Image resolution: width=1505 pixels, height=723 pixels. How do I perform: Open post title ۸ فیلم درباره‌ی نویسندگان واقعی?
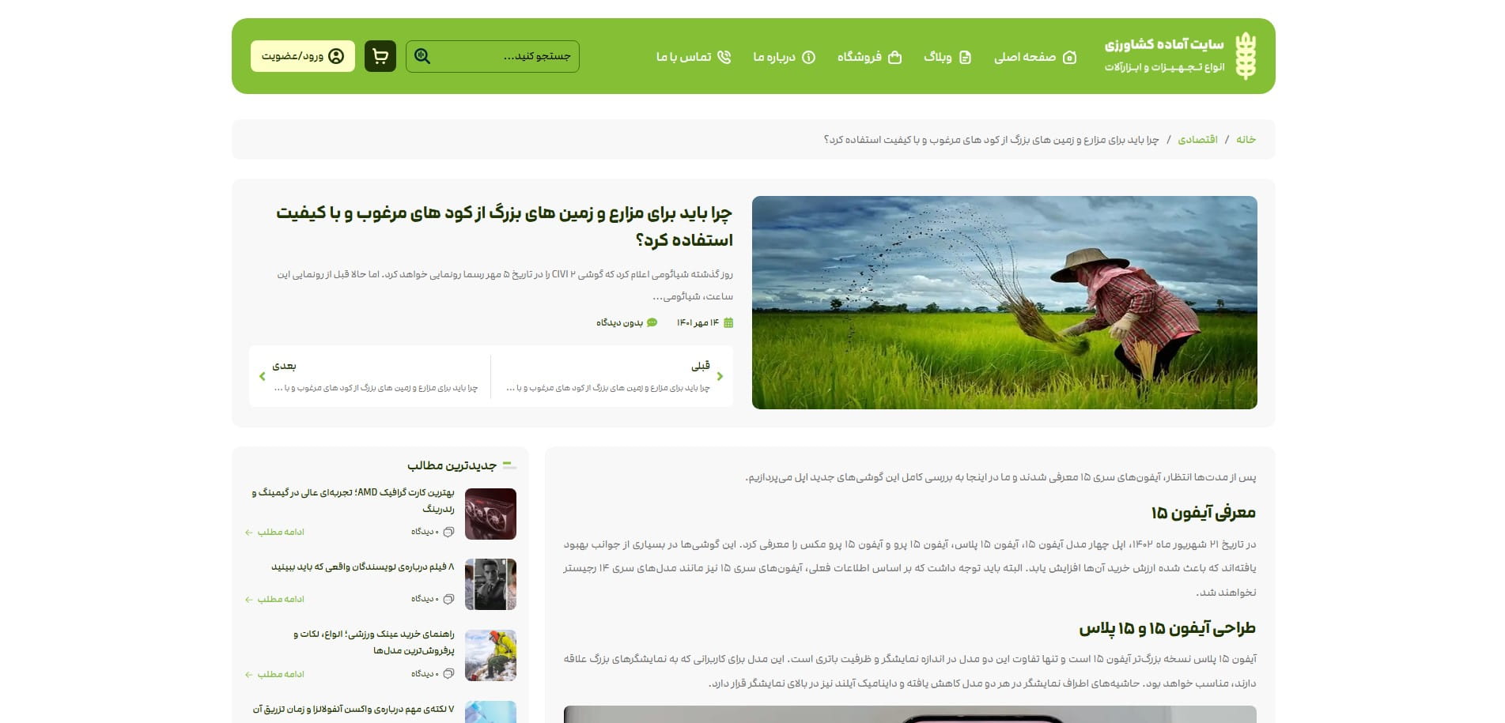[x=363, y=567]
